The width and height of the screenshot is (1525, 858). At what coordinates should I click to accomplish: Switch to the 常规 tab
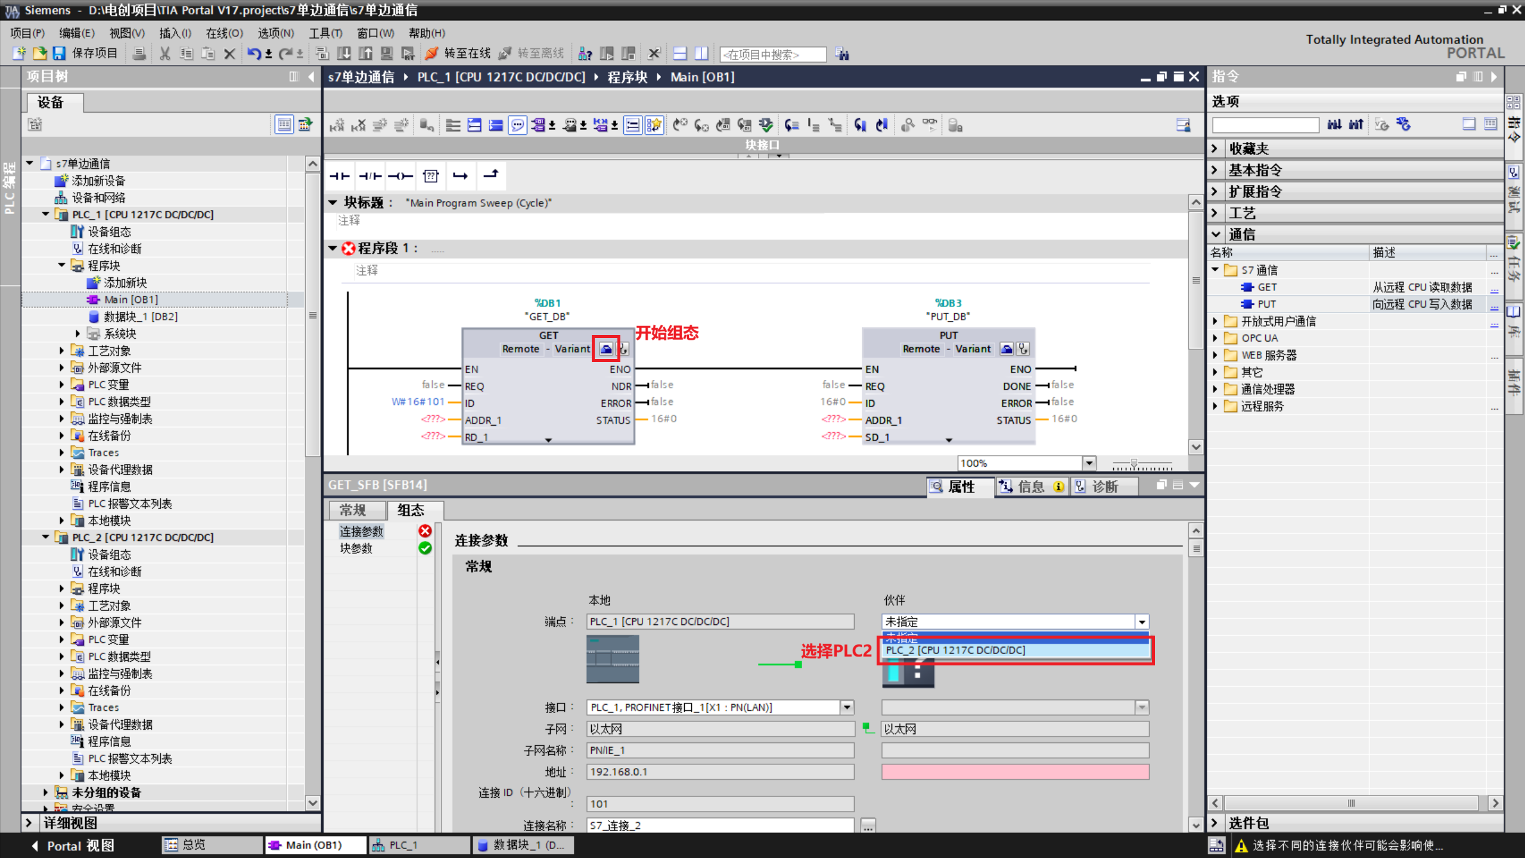coord(353,510)
